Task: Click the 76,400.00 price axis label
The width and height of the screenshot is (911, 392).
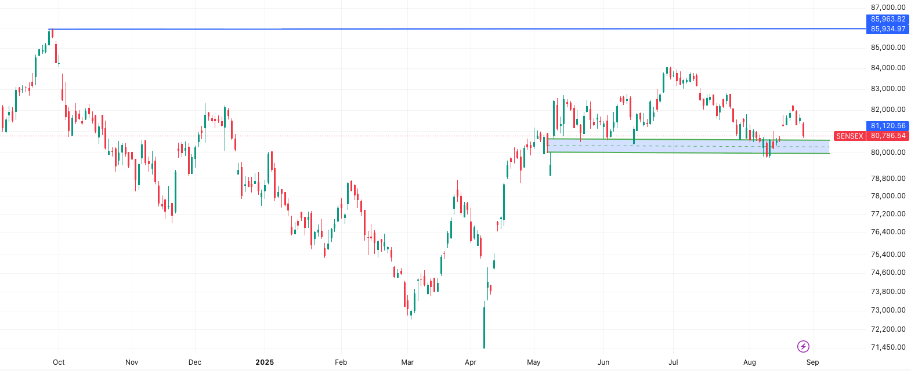Action: point(888,232)
